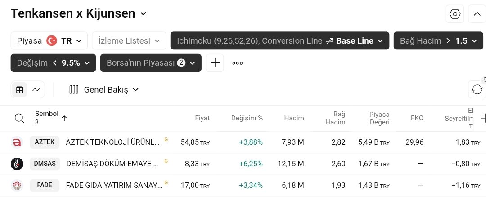The image size is (486, 199).
Task: Switch to chart view icon
Action: point(36,90)
